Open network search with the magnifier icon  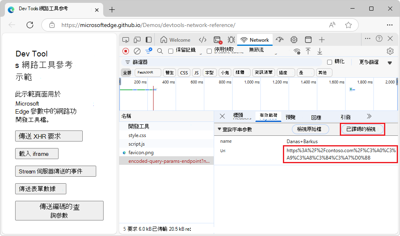click(160, 51)
